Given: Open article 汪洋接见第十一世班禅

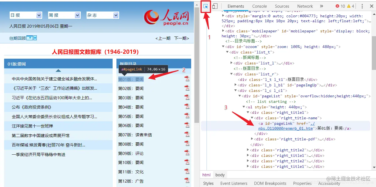Looking at the screenshot, I should pyautogui.click(x=32, y=126).
